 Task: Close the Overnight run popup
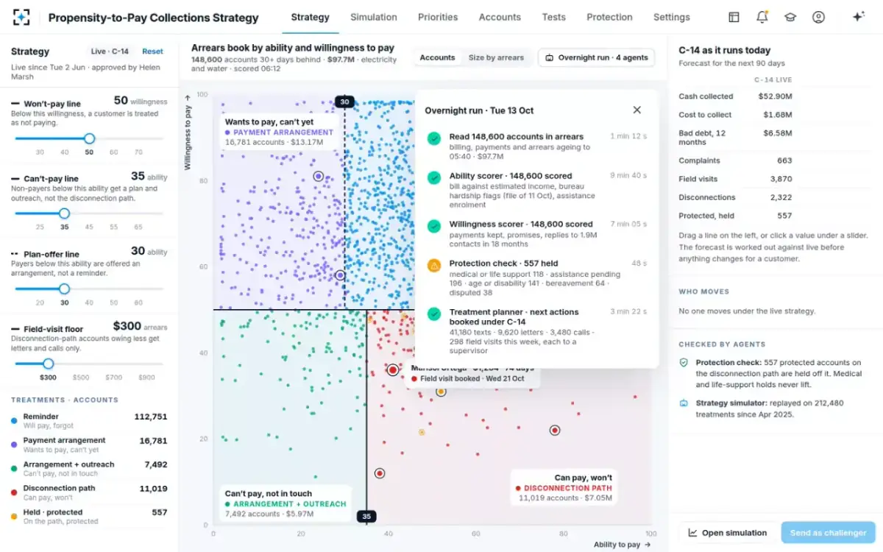[637, 110]
